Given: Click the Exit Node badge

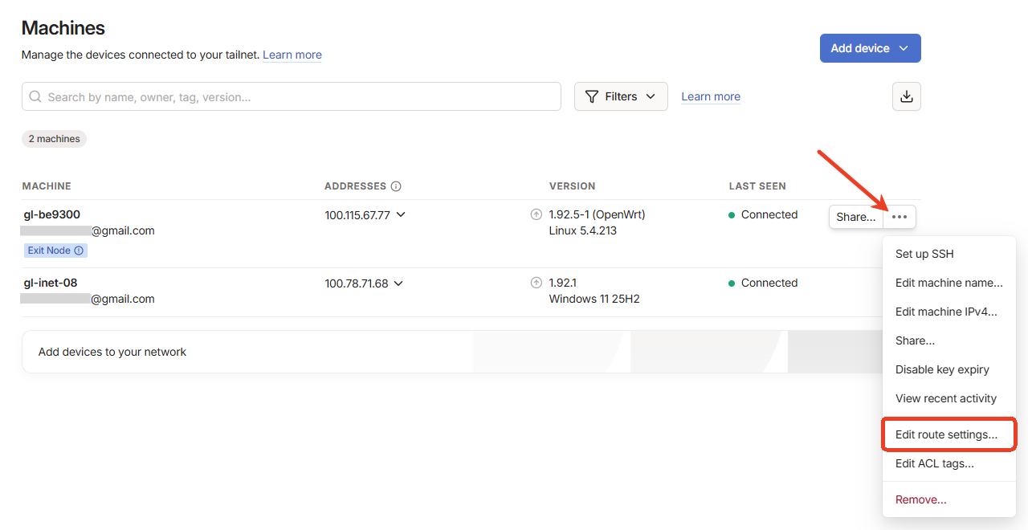Looking at the screenshot, I should point(55,251).
